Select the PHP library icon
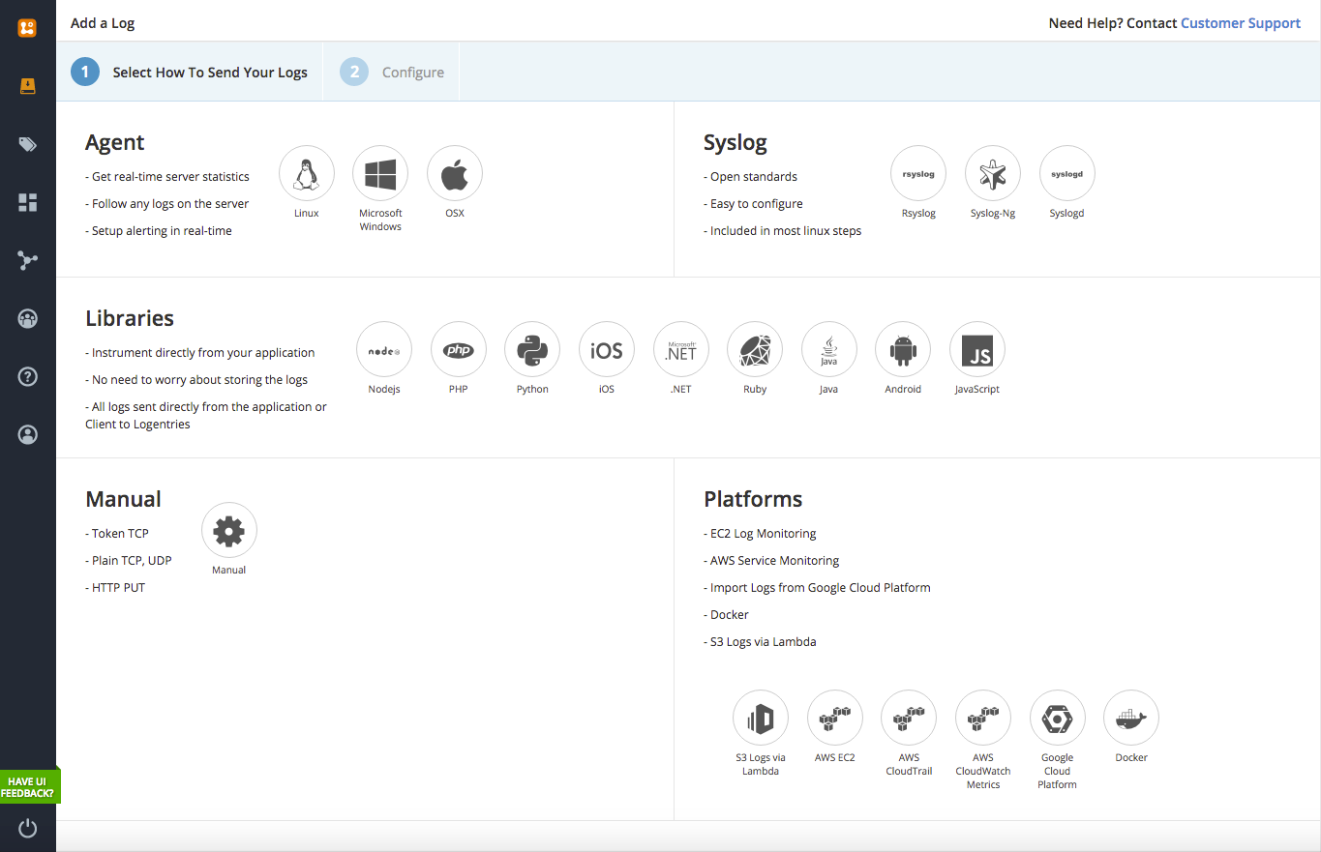The height and width of the screenshot is (852, 1321). [x=459, y=350]
